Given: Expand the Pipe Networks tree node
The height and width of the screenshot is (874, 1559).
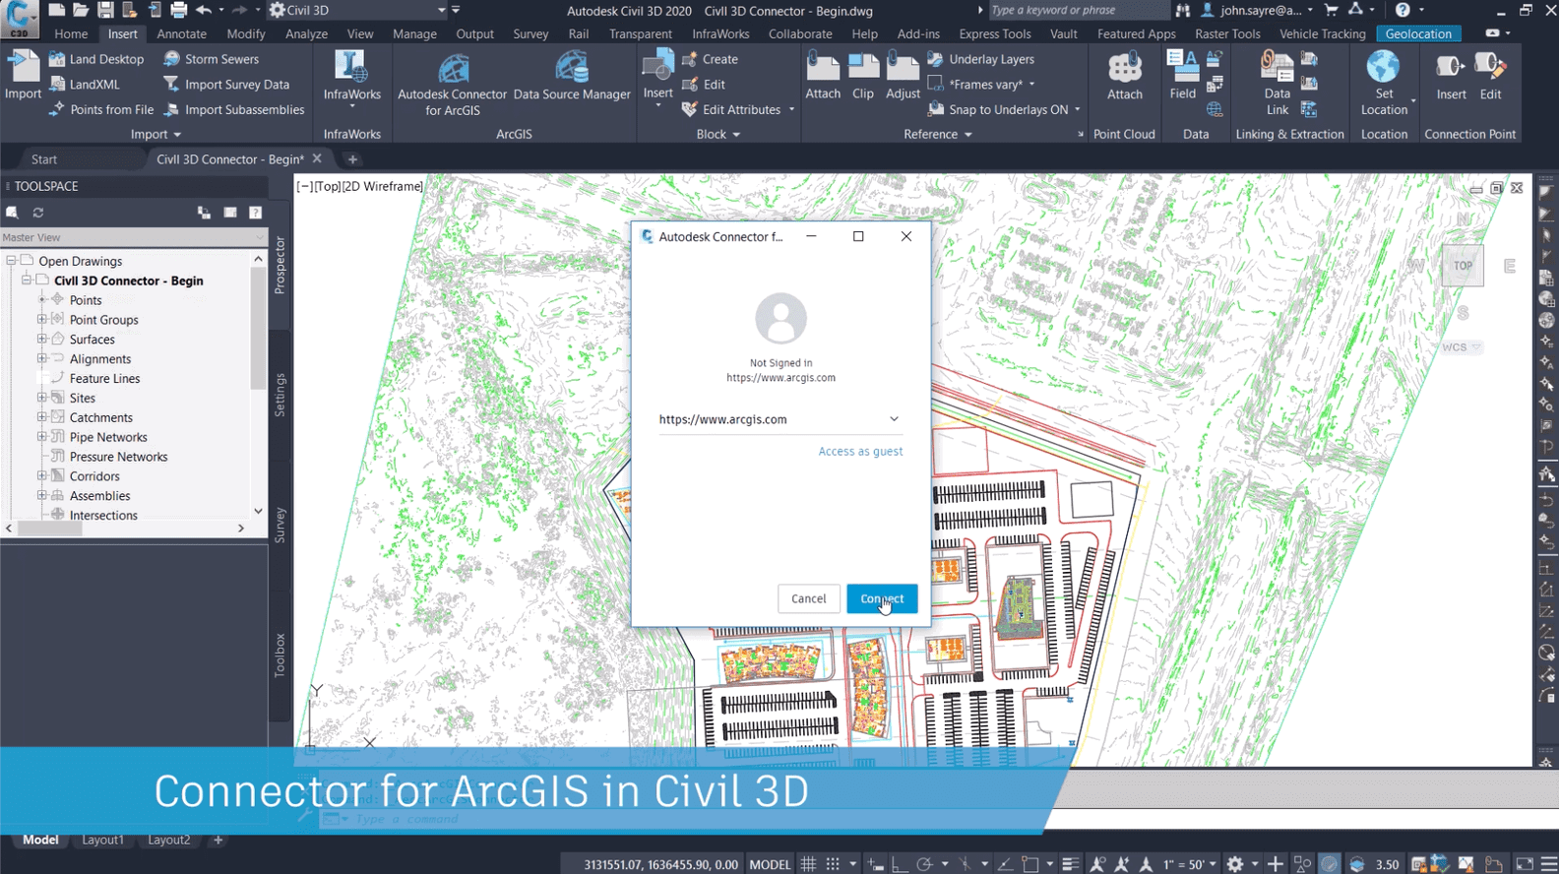Looking at the screenshot, I should tap(42, 437).
